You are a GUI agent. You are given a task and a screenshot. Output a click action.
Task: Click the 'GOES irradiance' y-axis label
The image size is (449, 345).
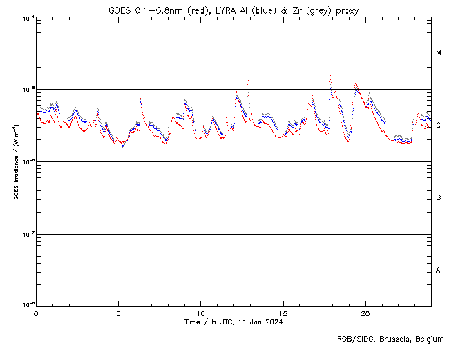click(x=15, y=163)
